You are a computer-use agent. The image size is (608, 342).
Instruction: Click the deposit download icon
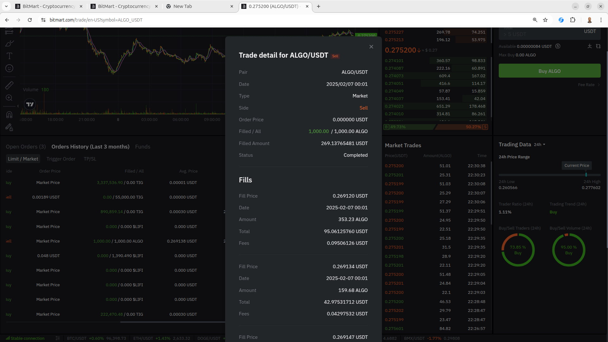pyautogui.click(x=590, y=46)
